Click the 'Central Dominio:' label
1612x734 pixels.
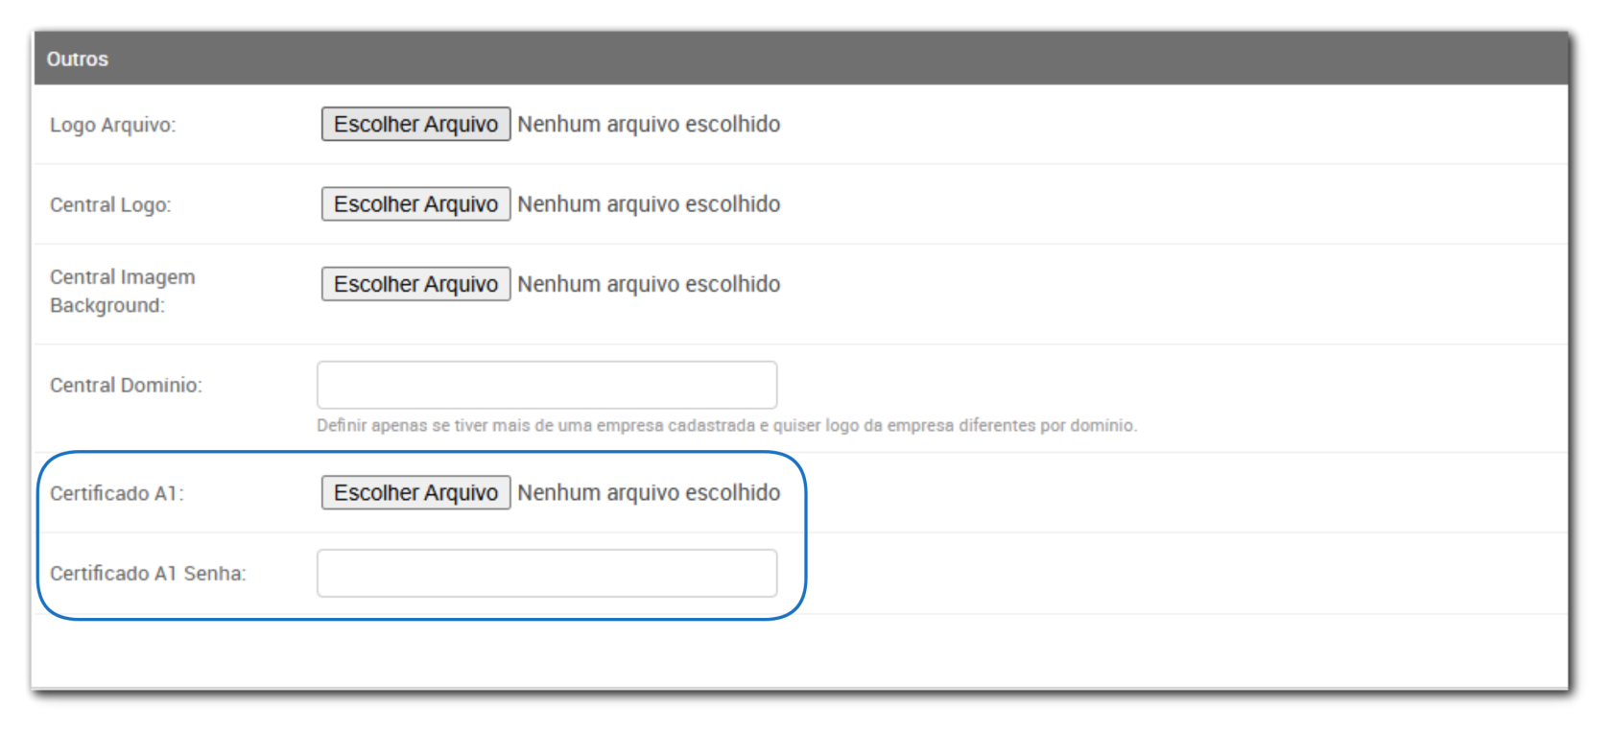[x=126, y=386]
